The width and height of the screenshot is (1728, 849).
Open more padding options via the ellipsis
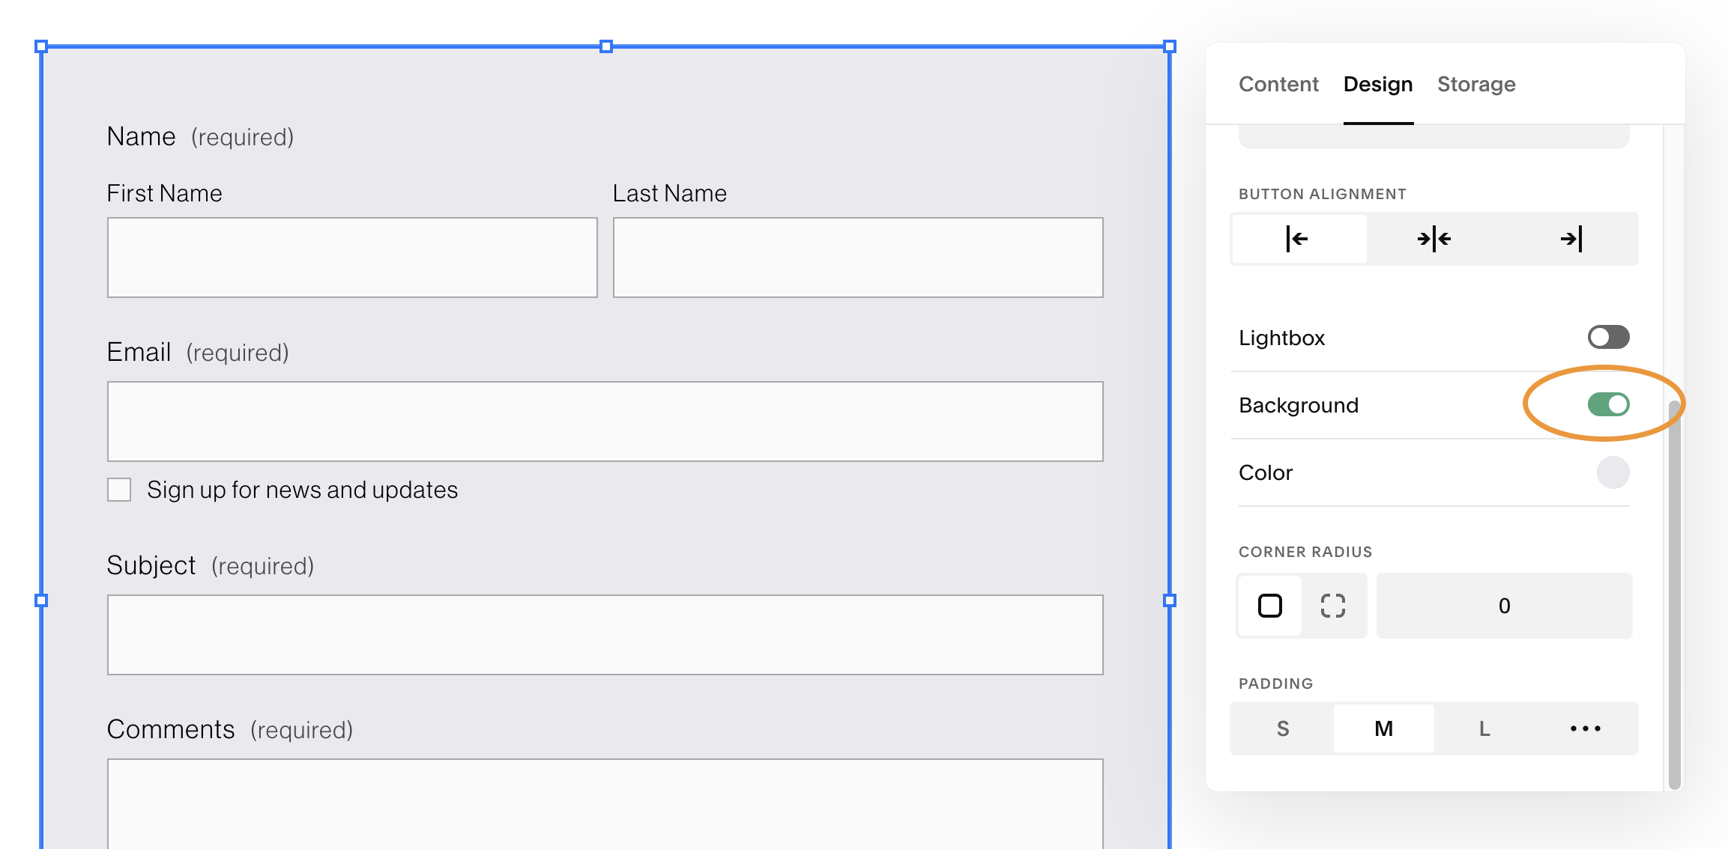click(x=1584, y=728)
